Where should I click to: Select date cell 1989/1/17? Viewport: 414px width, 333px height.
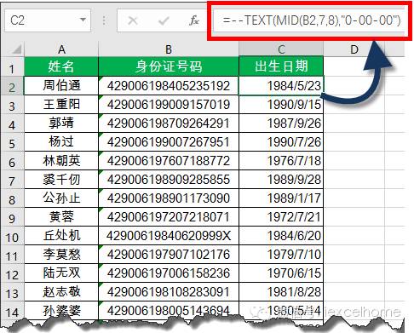click(281, 198)
